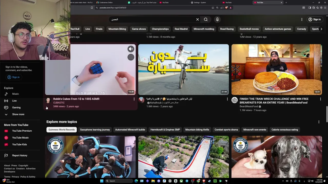Select the Live topic chip
The height and width of the screenshot is (184, 328).
pos(88,29)
